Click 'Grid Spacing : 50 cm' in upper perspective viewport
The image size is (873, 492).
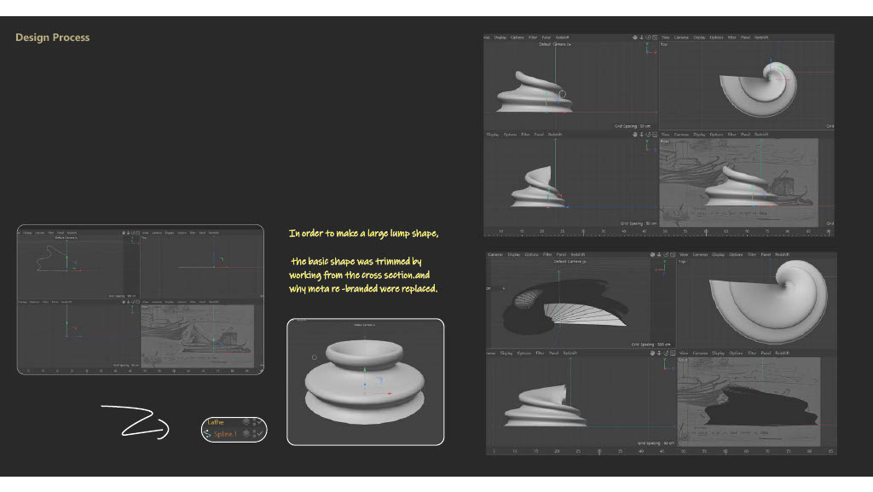pos(633,126)
